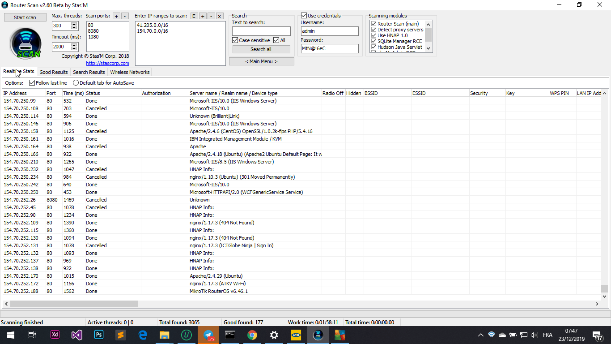This screenshot has height=344, width=611.
Task: Remove IP range with minus button
Action: (211, 16)
